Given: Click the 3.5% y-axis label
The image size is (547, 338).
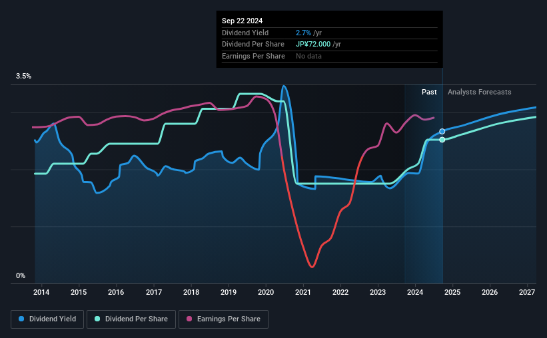Looking at the screenshot, I should pos(23,77).
